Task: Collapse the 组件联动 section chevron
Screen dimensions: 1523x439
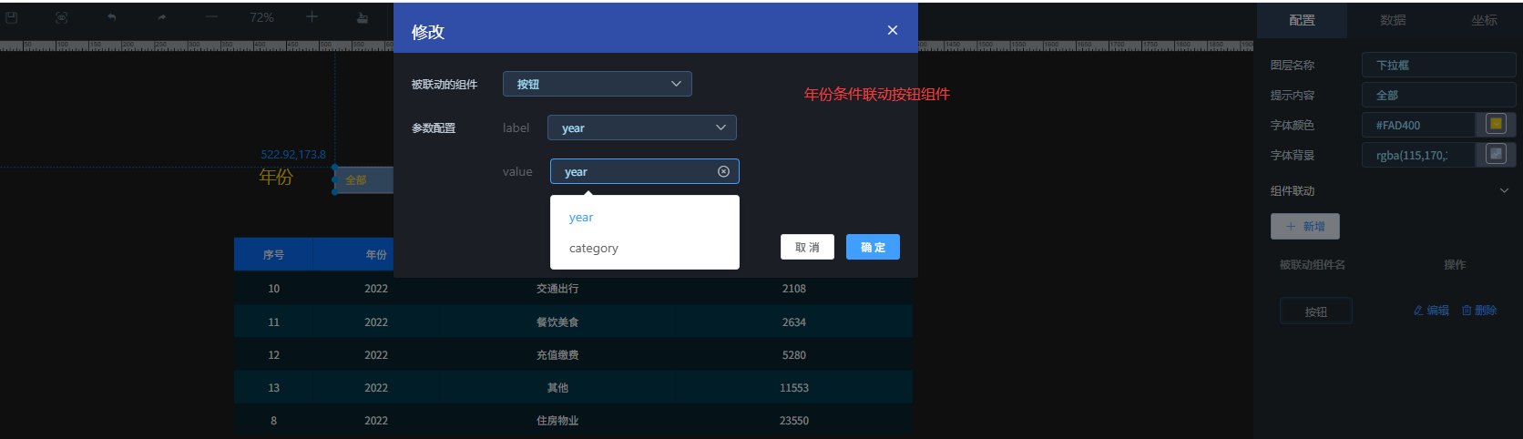Action: tap(1503, 190)
